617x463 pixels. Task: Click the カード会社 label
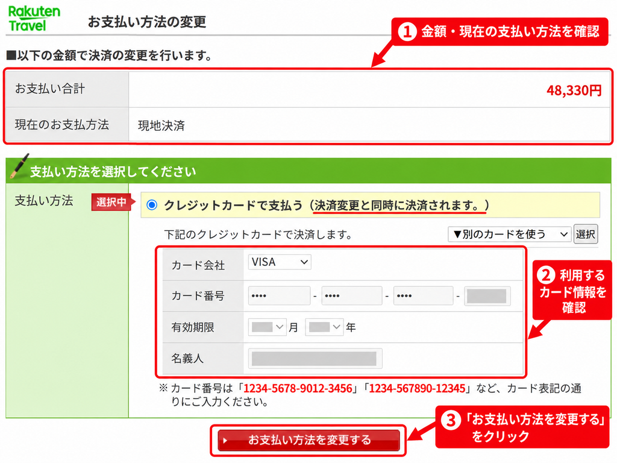(x=198, y=265)
